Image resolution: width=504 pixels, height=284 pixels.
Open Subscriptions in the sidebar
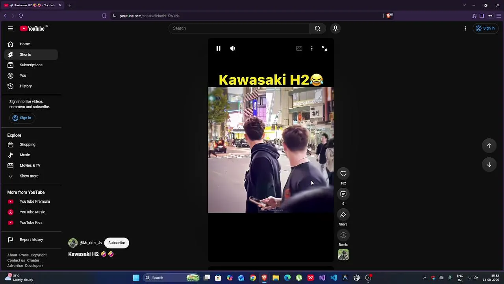(x=31, y=65)
